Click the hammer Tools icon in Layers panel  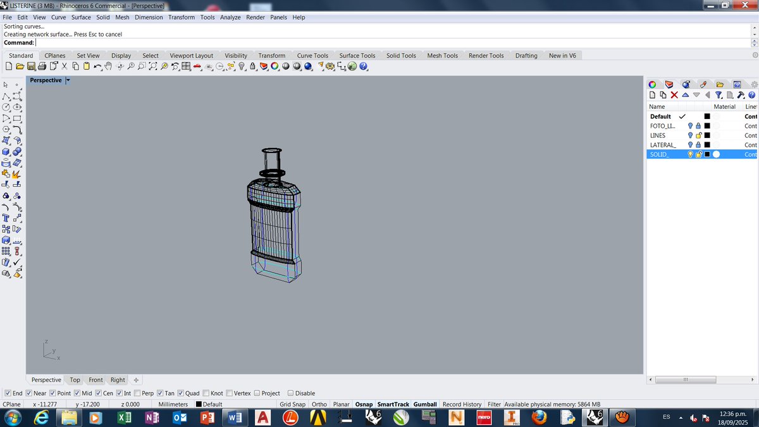(741, 95)
